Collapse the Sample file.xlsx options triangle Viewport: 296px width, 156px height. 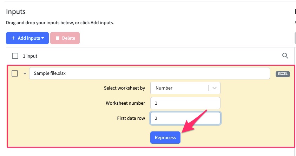coord(25,73)
